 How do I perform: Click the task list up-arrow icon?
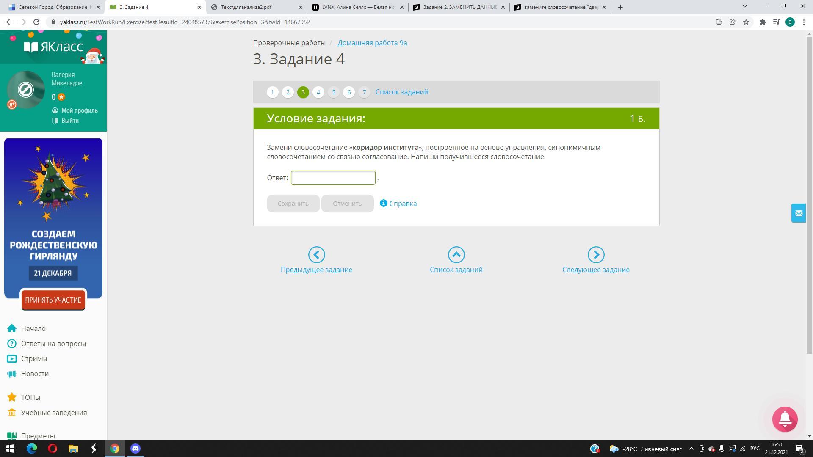(x=456, y=255)
